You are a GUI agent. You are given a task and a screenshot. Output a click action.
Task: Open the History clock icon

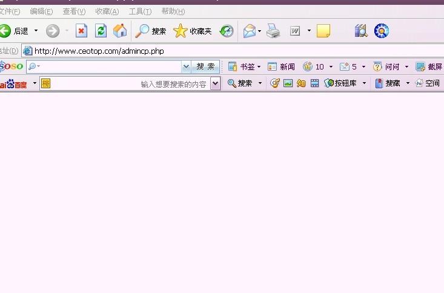[227, 31]
